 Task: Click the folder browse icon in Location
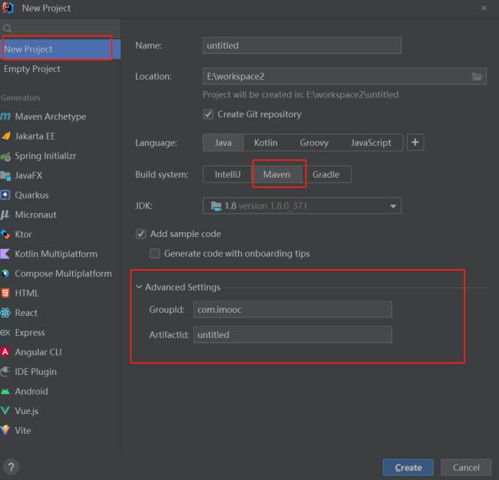click(x=478, y=77)
